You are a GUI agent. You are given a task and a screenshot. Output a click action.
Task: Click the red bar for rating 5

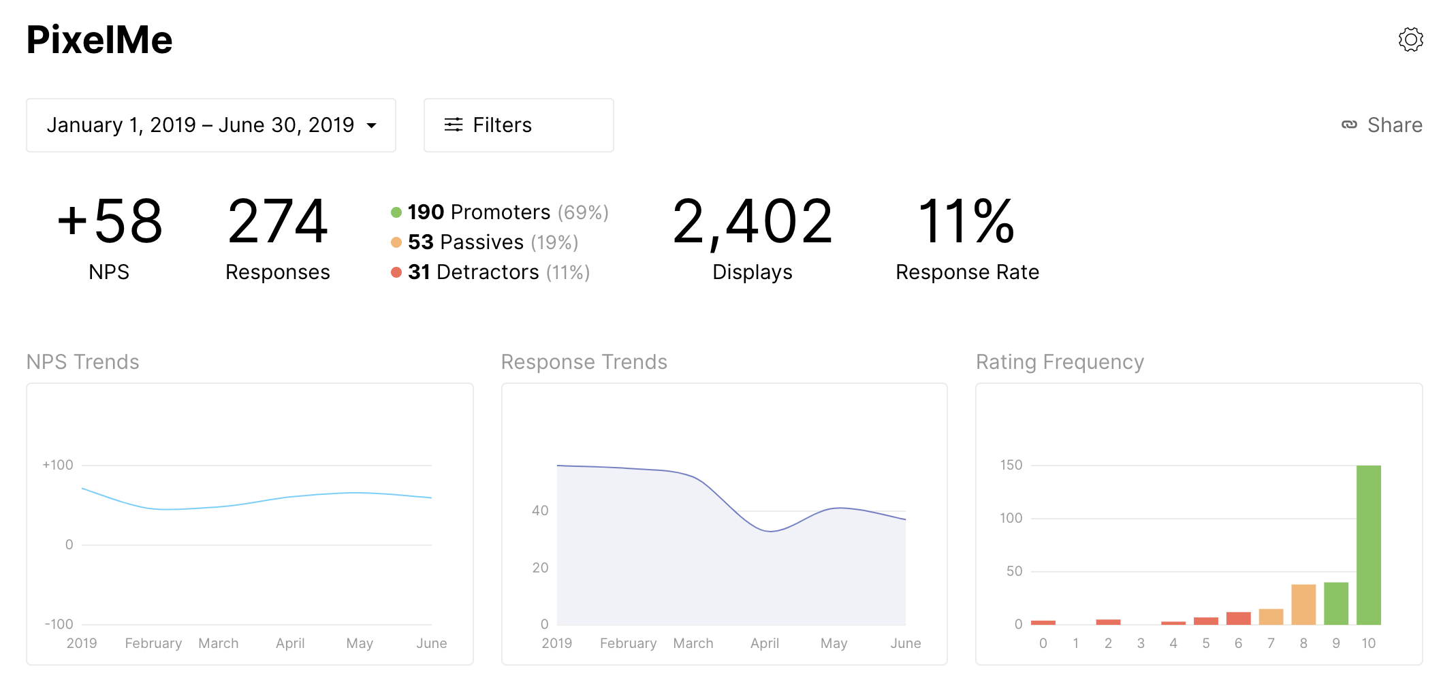point(1205,621)
